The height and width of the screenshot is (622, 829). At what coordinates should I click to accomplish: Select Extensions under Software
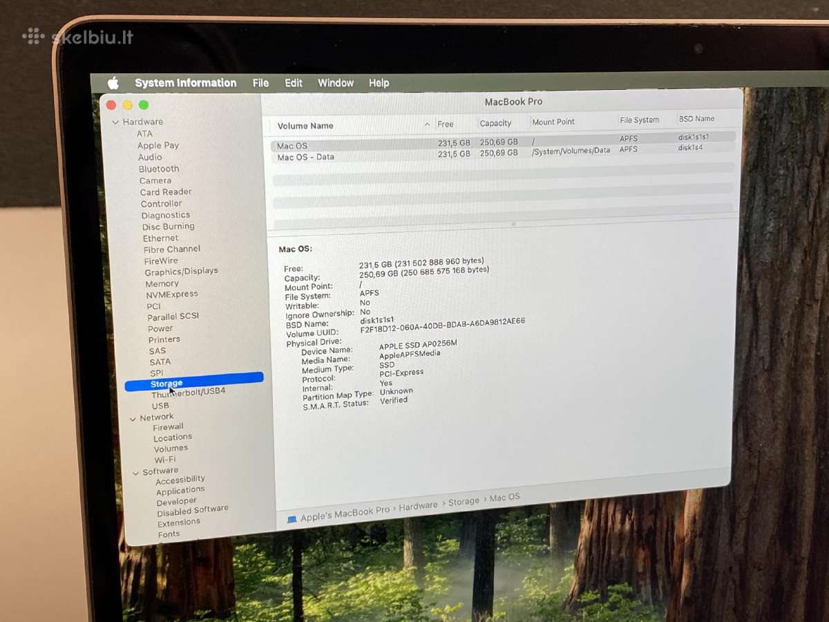click(x=178, y=523)
